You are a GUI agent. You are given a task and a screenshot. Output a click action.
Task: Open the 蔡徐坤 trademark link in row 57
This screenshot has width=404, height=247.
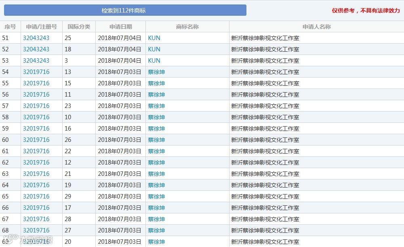pyautogui.click(x=156, y=106)
